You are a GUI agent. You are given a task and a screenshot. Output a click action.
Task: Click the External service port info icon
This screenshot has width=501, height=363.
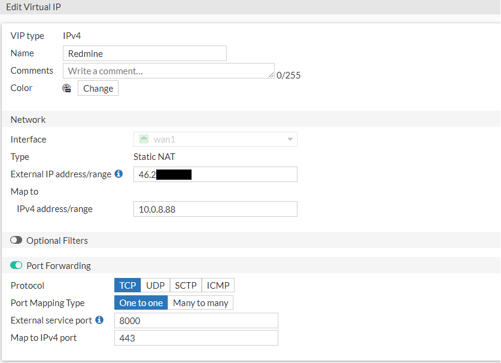99,320
